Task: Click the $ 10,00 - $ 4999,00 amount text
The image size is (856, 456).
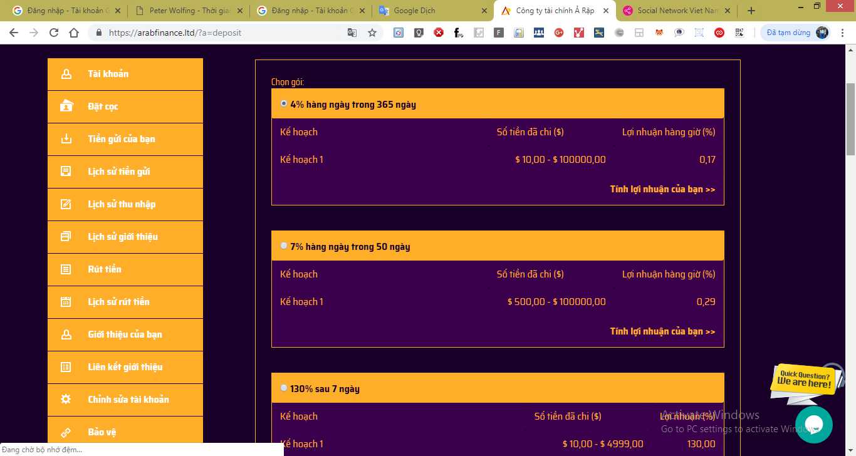Action: pyautogui.click(x=603, y=444)
